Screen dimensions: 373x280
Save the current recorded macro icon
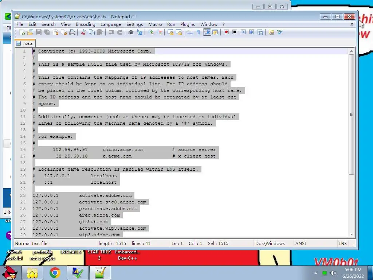260,32
